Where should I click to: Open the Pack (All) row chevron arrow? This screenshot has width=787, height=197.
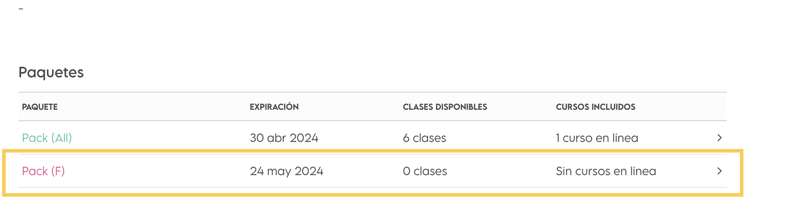point(719,138)
